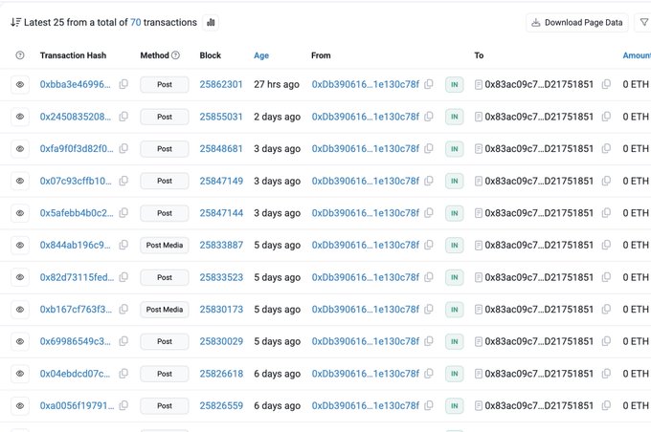Screen dimensions: 651x432
Task: Click the help icon in the header column
Action: click(20, 55)
